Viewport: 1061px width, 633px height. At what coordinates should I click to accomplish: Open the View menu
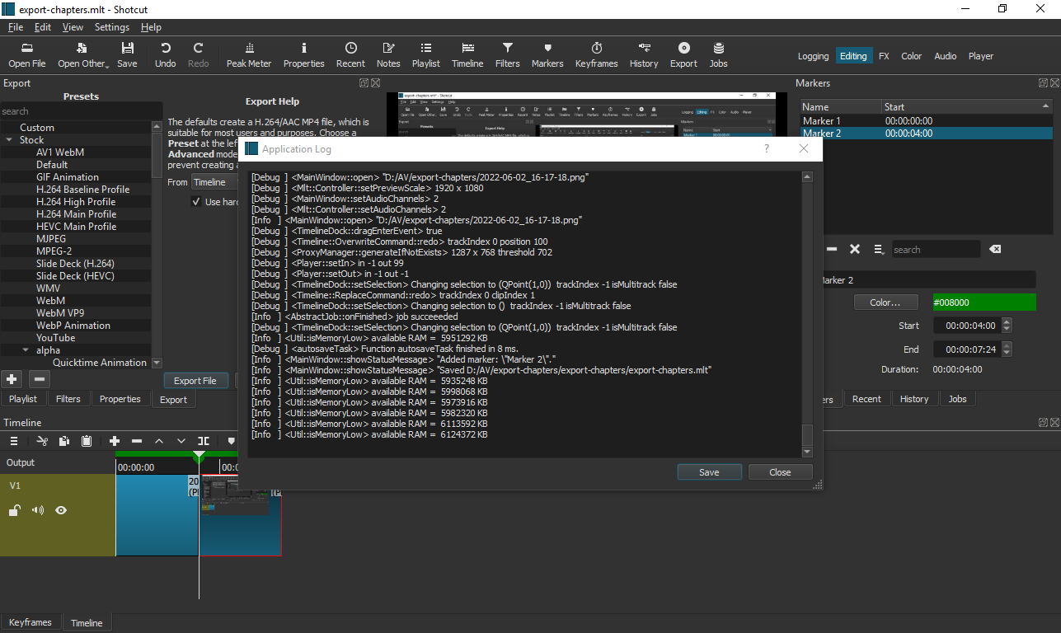tap(73, 26)
